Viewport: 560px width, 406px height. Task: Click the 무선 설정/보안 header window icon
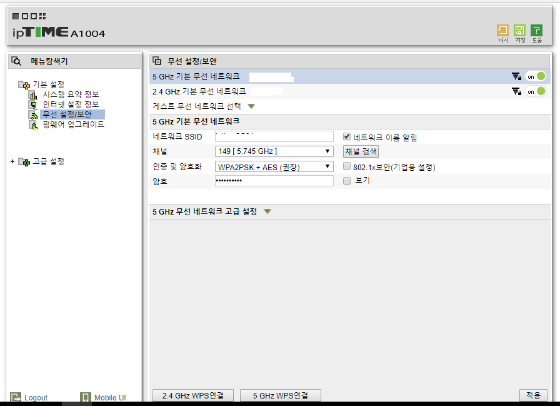157,61
